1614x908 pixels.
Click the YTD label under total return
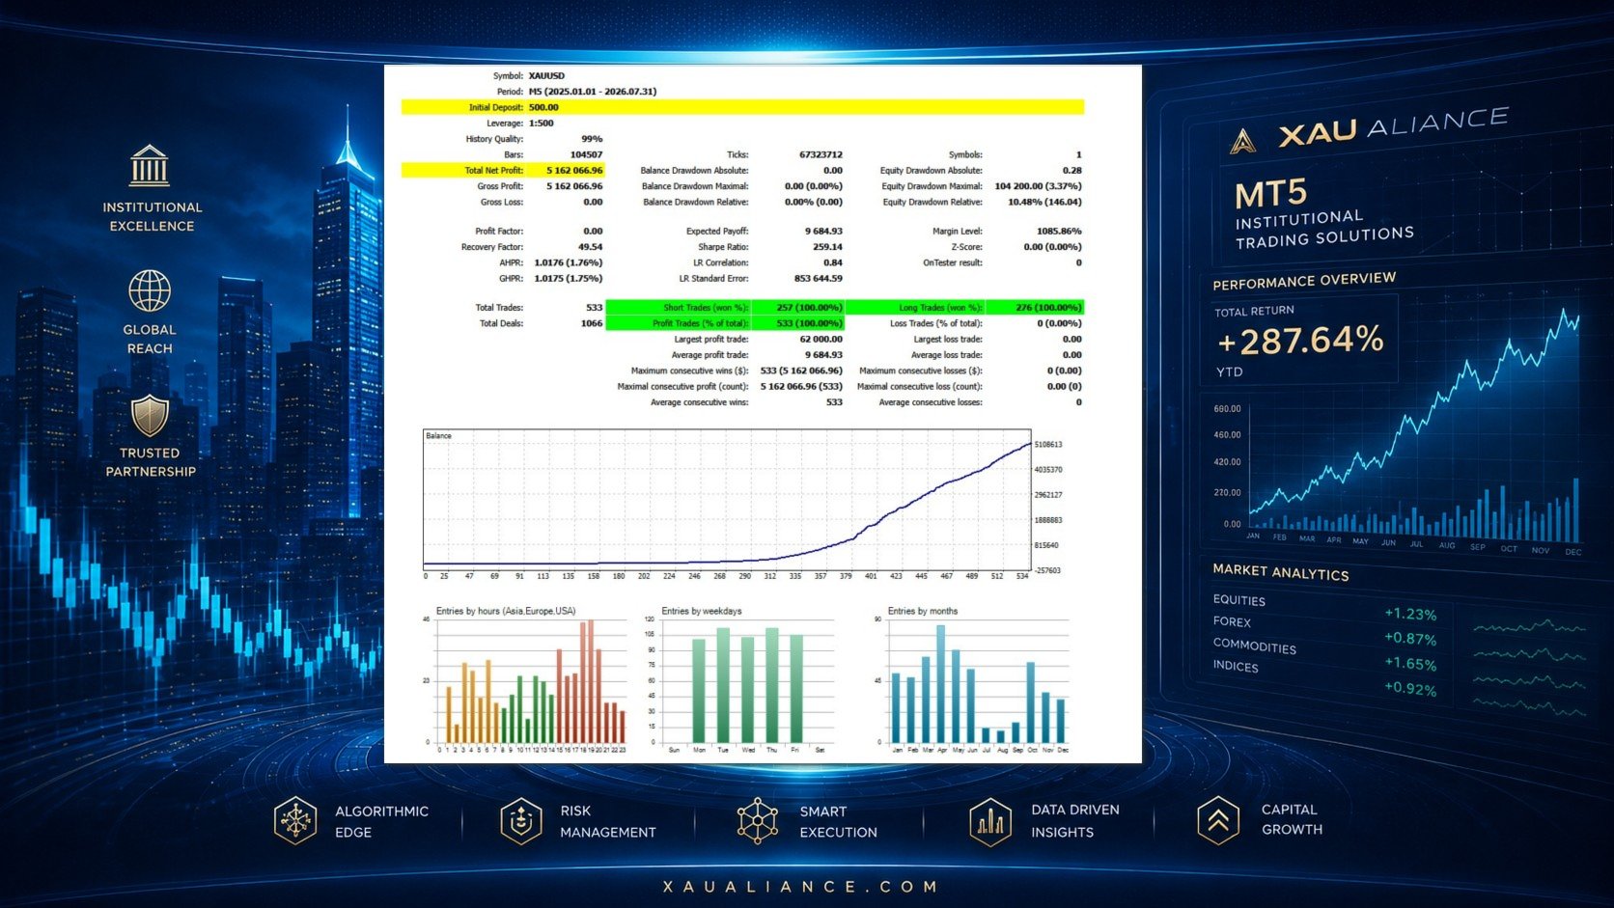[x=1229, y=371]
